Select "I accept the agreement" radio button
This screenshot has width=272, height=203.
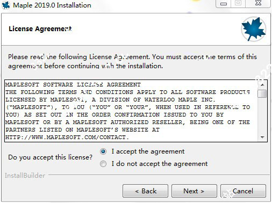coord(103,151)
